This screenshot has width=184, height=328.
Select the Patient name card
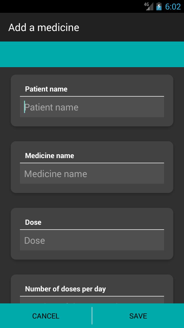pos(92,100)
